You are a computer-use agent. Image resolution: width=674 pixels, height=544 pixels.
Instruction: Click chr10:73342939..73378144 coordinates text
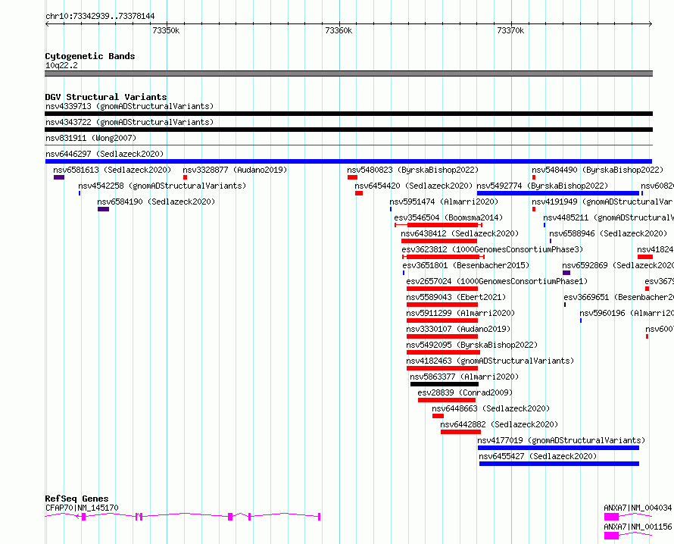(100, 17)
